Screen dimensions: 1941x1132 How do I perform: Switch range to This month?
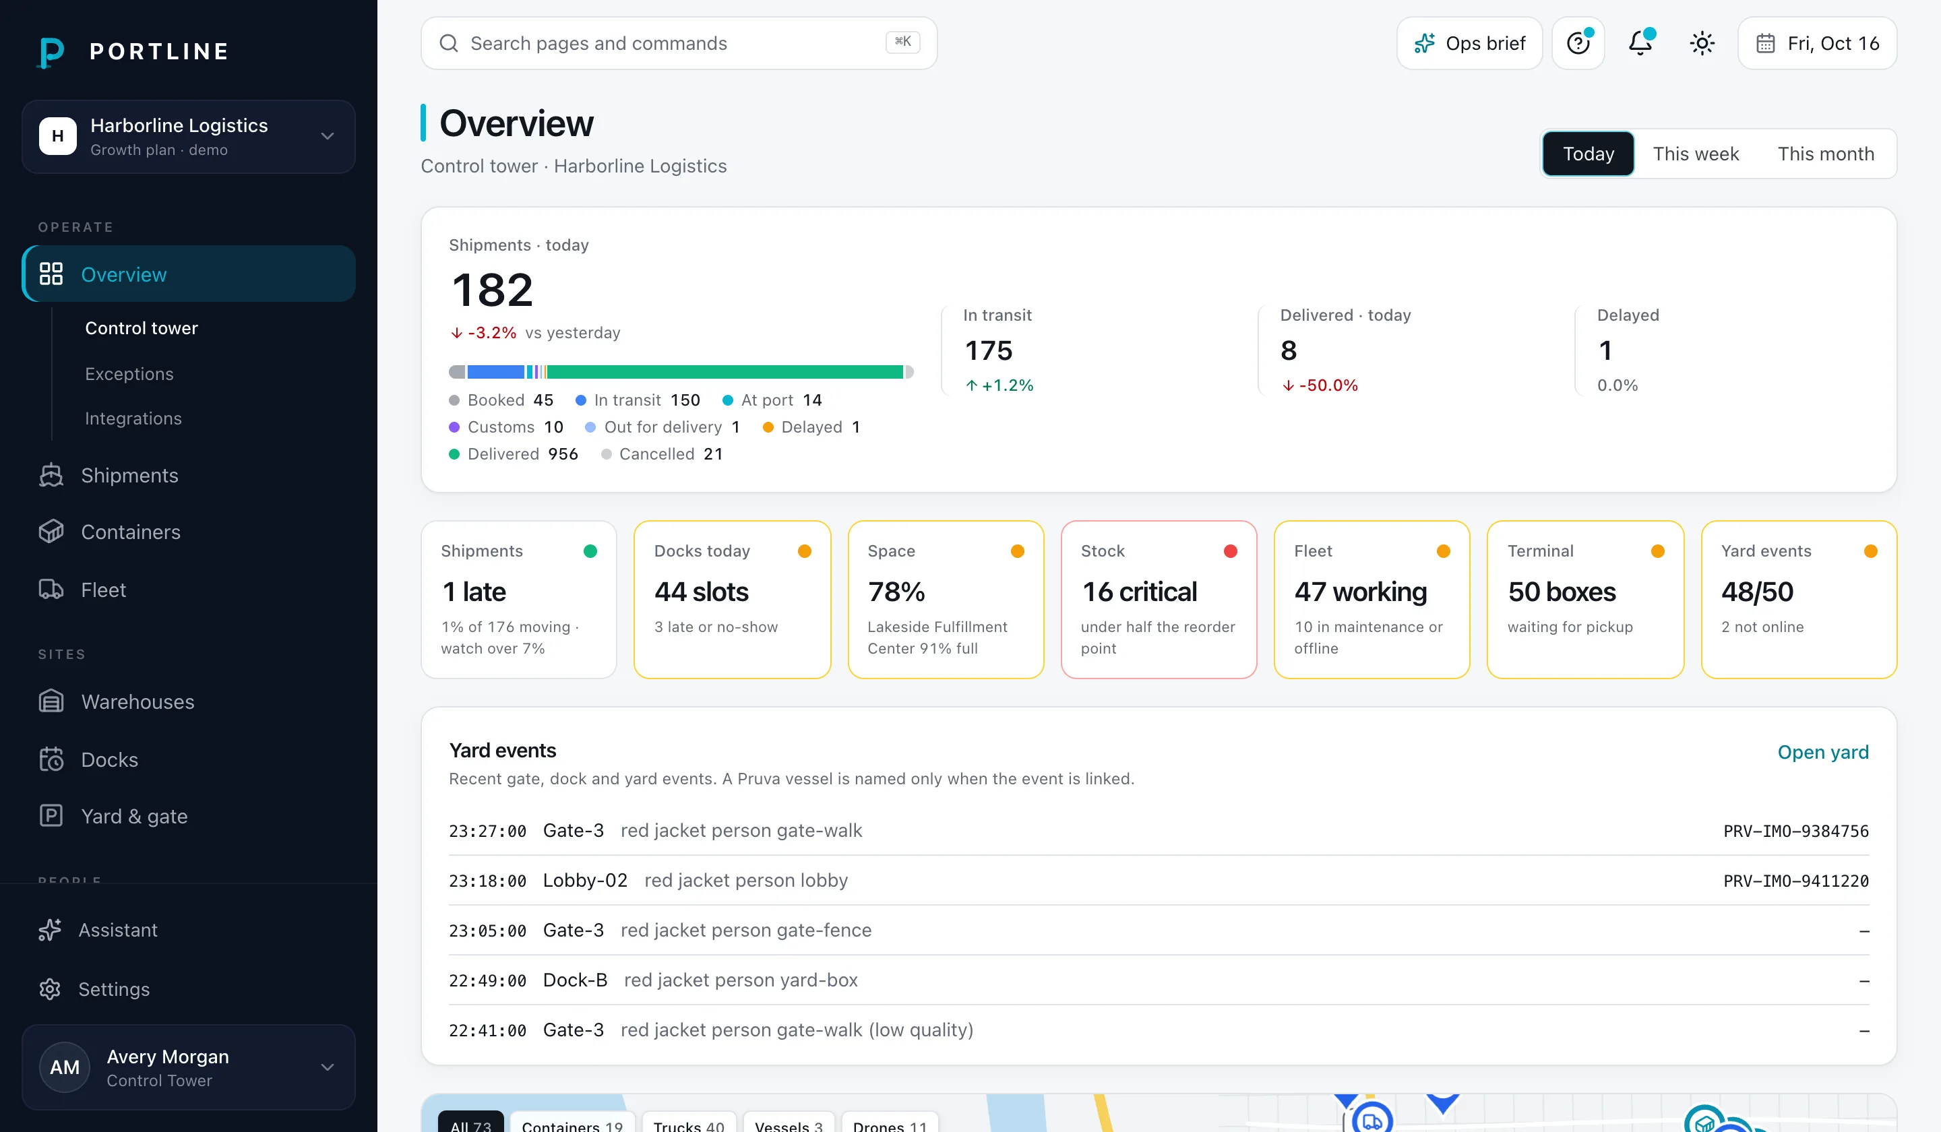pos(1826,154)
